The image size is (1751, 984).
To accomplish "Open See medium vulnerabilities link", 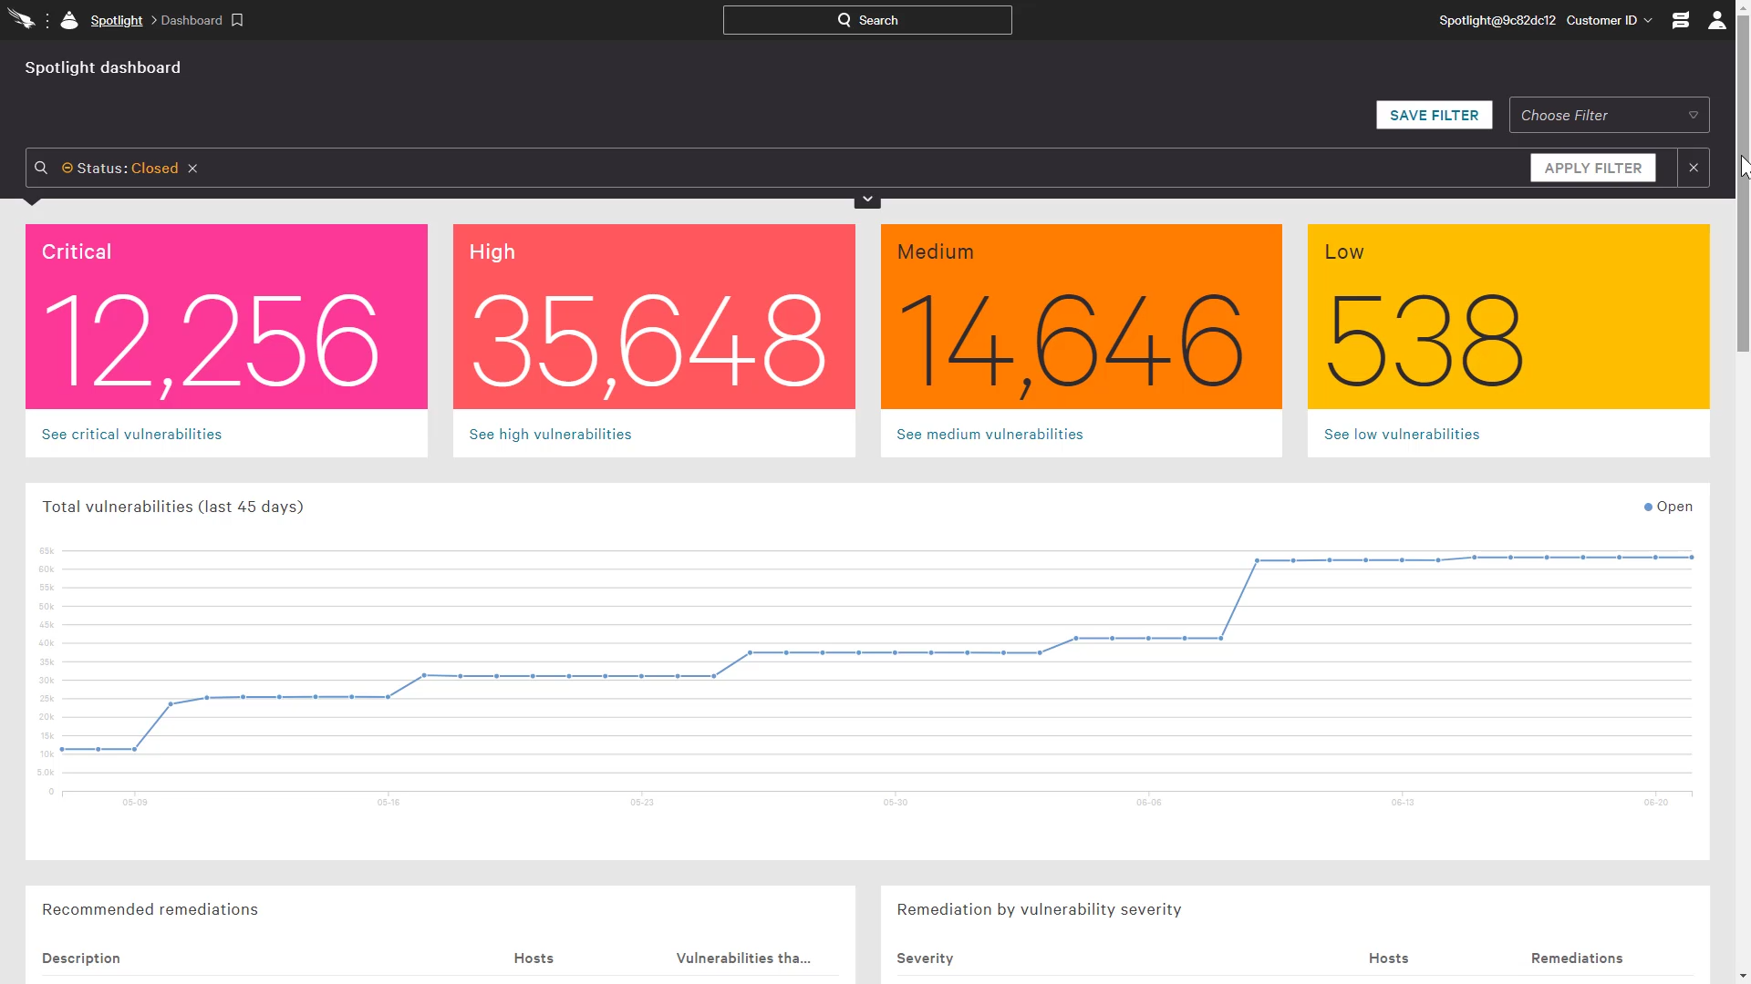I will [989, 435].
